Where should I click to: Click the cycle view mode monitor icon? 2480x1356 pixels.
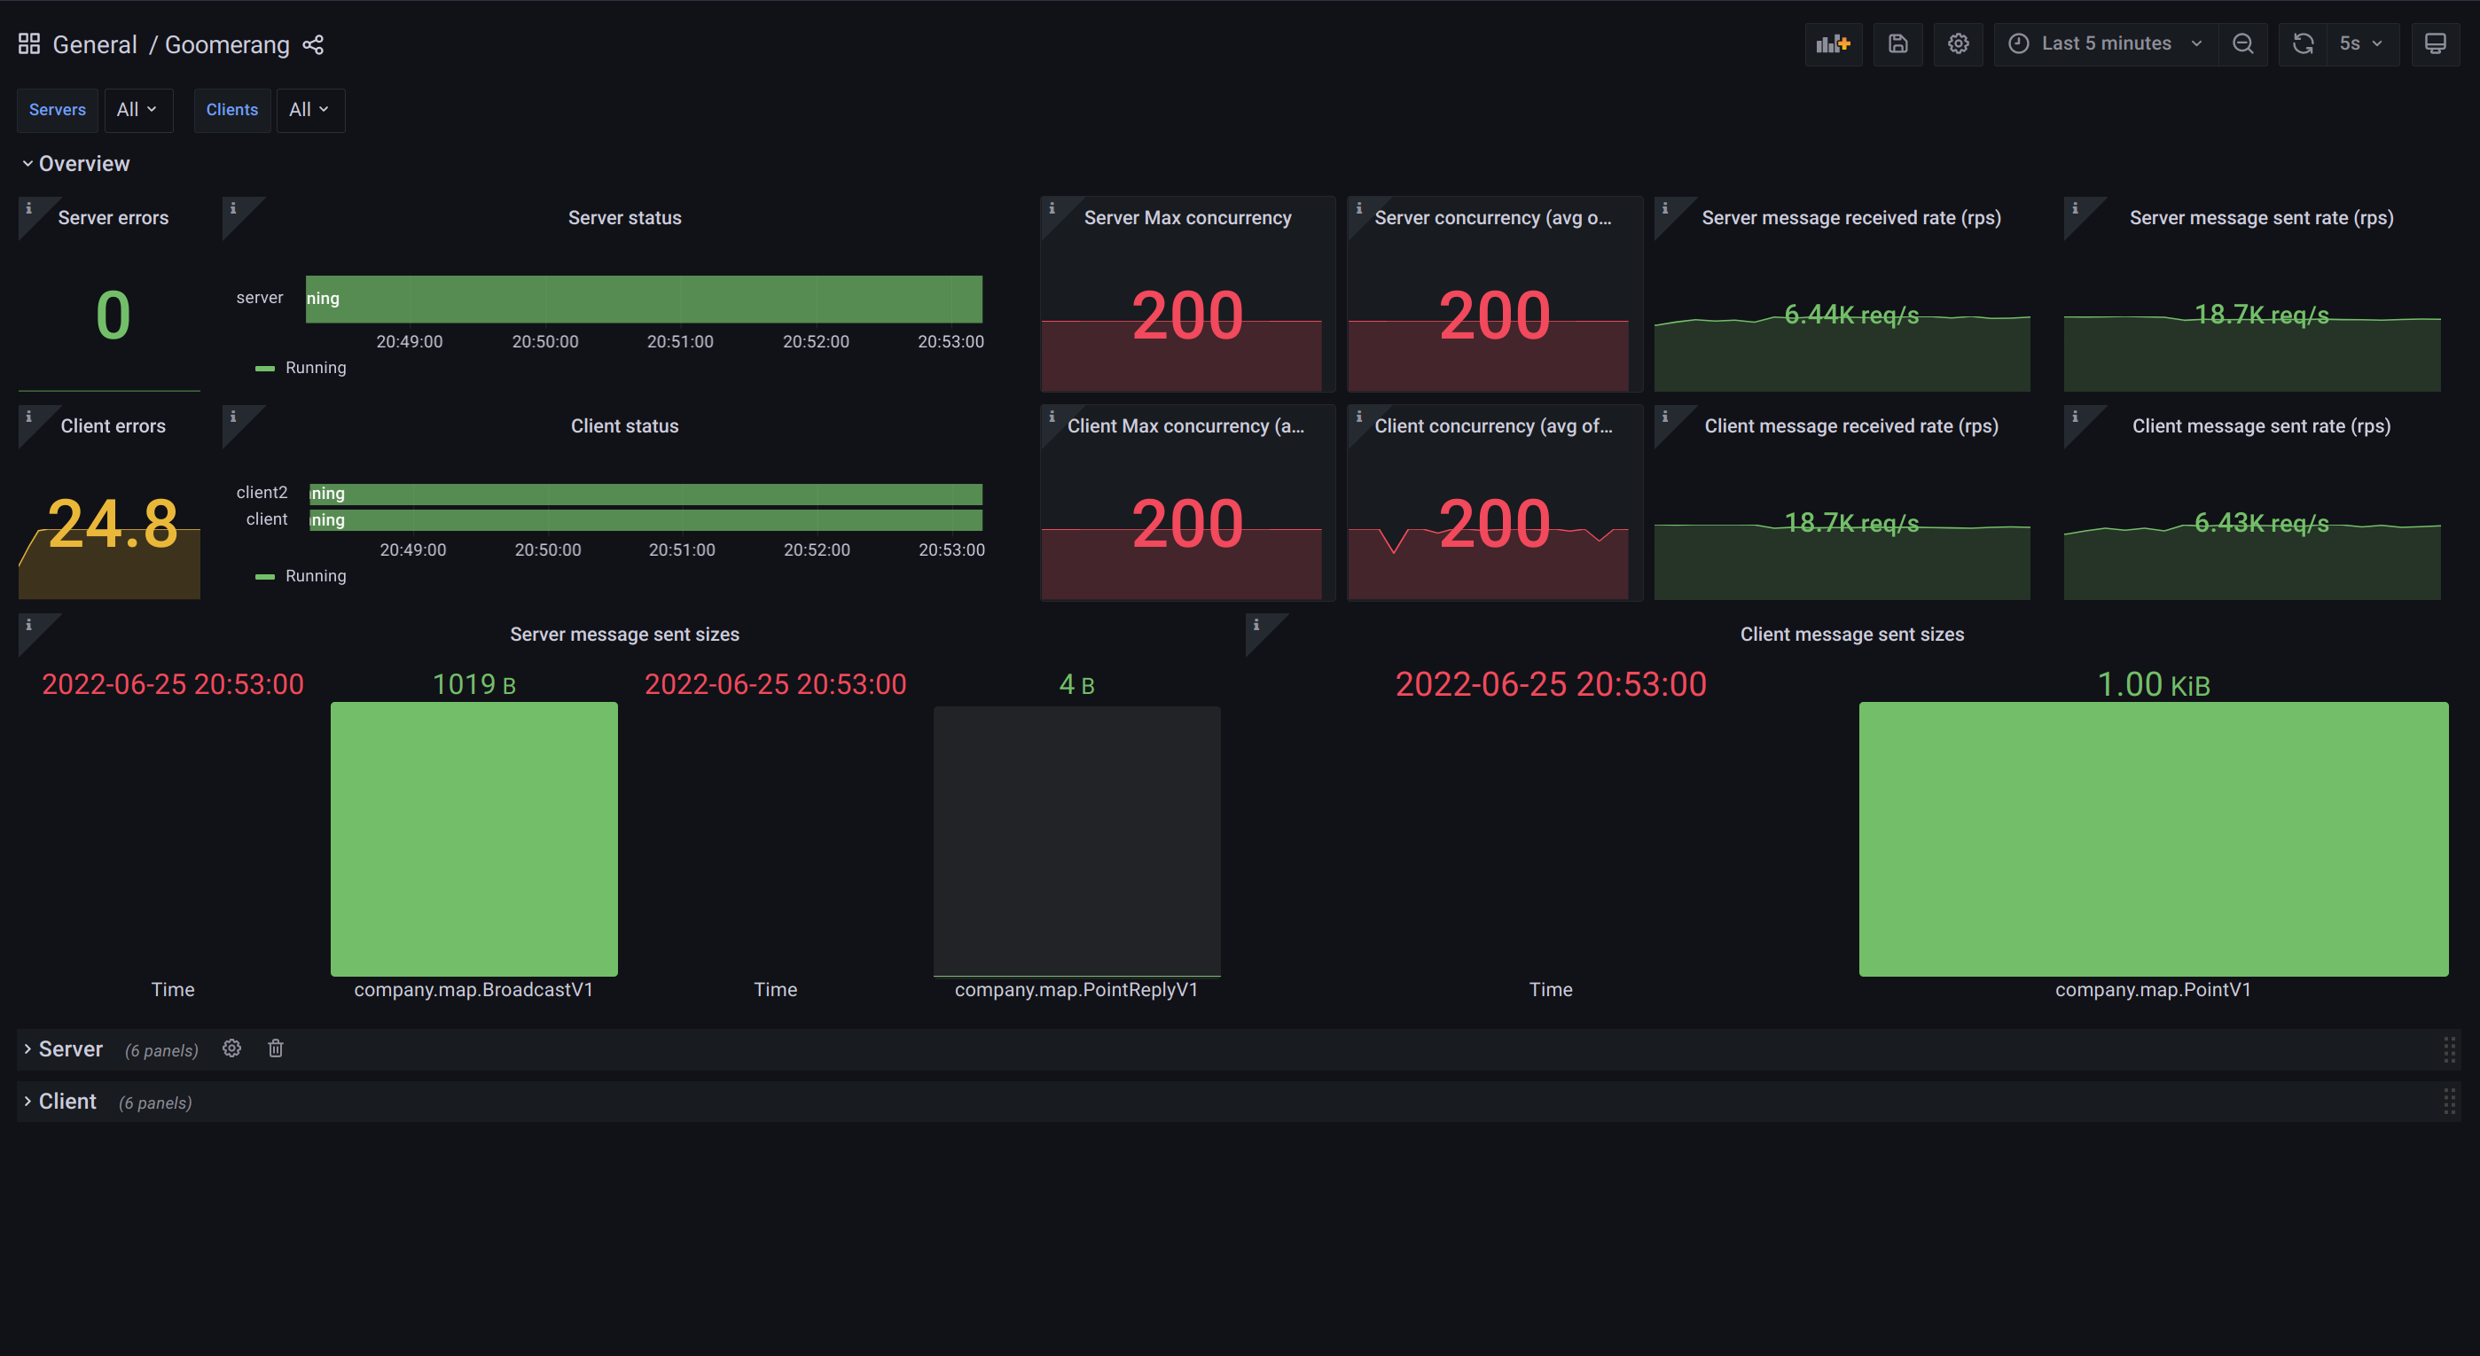click(2434, 43)
